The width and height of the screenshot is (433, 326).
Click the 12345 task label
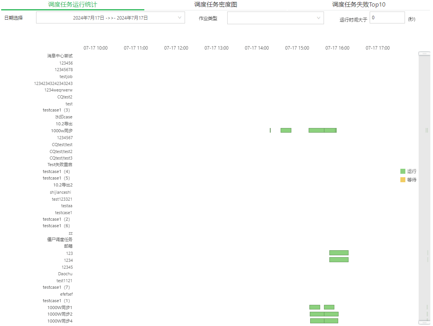[67, 267]
